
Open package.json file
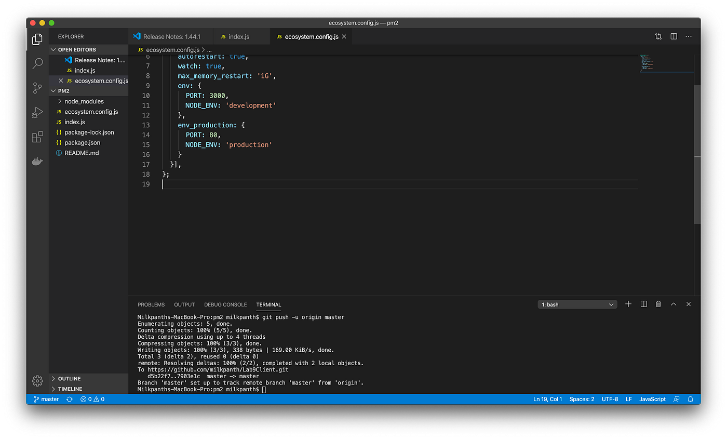pyautogui.click(x=89, y=142)
